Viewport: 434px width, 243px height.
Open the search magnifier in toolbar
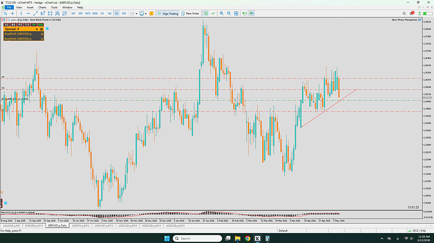pos(404,13)
